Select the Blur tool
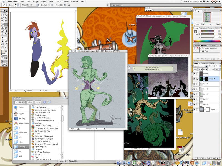 point(2,34)
